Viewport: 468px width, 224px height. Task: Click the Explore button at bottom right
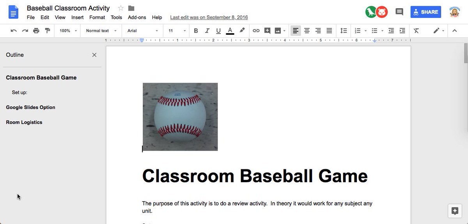(454, 211)
